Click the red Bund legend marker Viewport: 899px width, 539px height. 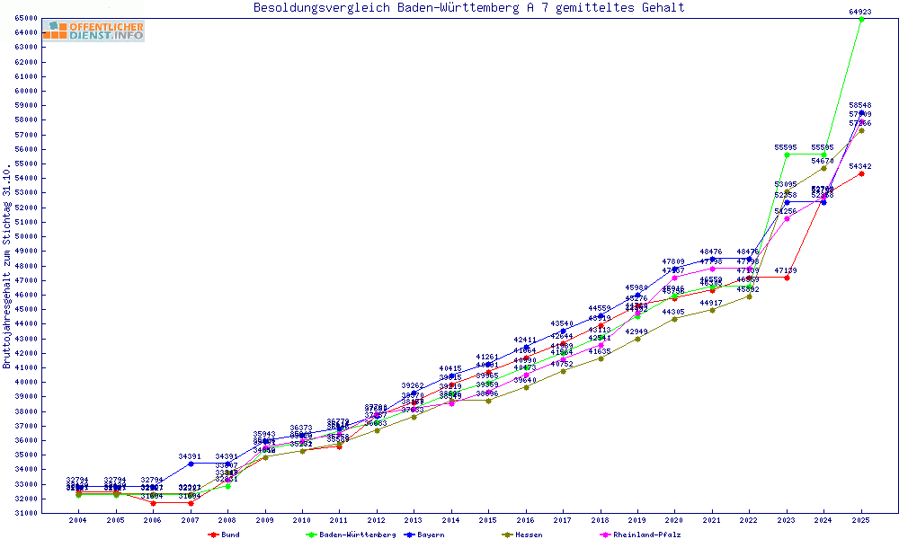pyautogui.click(x=213, y=535)
